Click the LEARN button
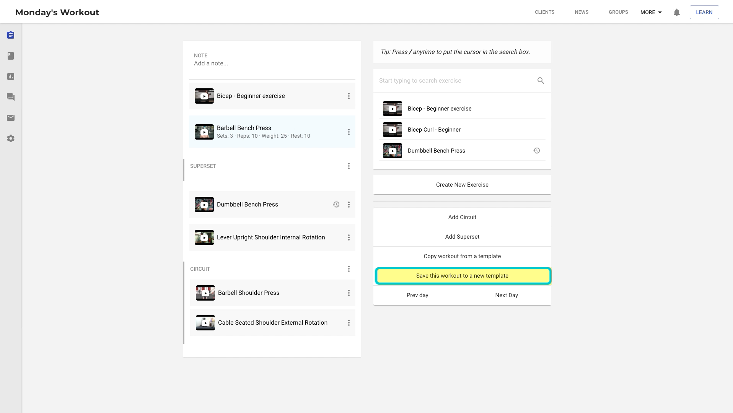 click(x=704, y=12)
